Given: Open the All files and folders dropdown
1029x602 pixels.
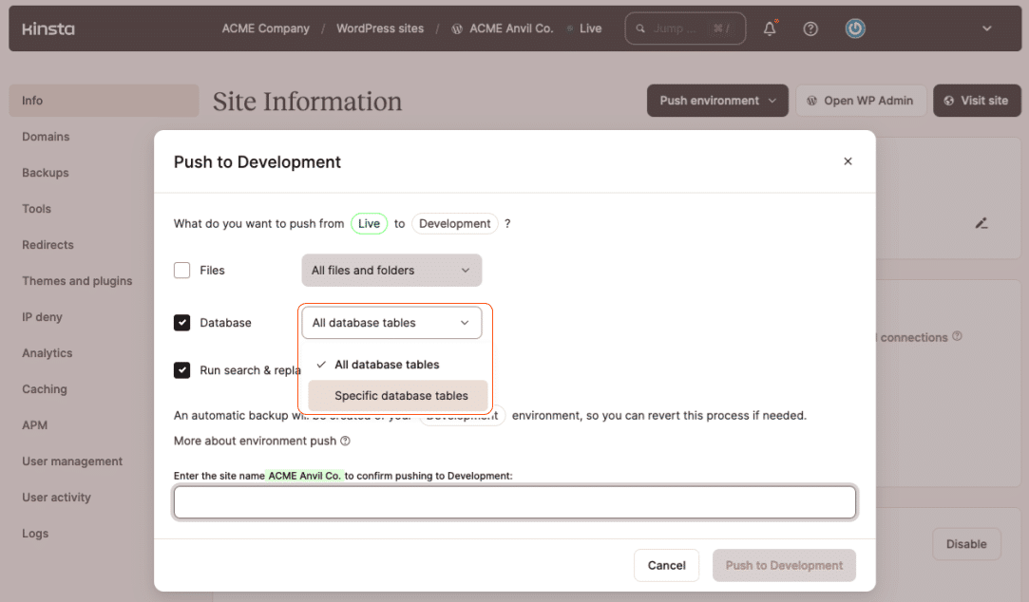Looking at the screenshot, I should tap(391, 271).
